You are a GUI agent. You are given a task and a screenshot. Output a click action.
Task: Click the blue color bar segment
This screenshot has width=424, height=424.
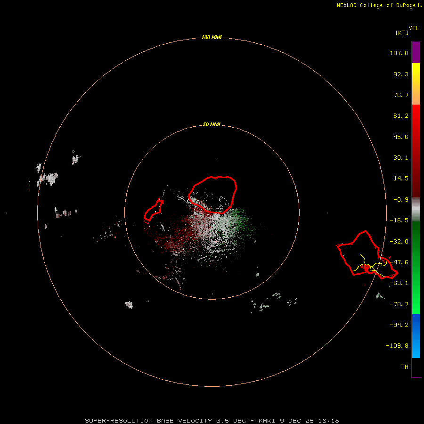[x=416, y=336]
